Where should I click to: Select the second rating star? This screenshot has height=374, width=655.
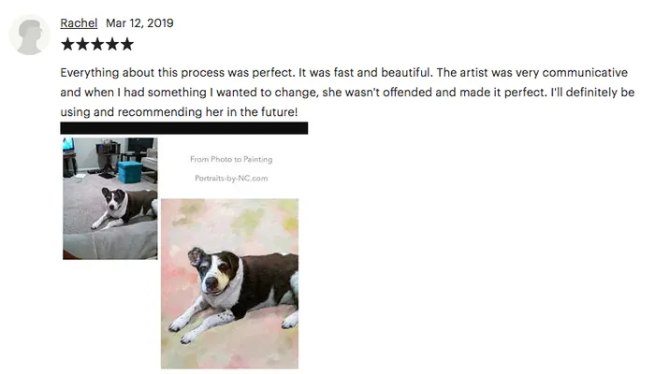coord(82,44)
